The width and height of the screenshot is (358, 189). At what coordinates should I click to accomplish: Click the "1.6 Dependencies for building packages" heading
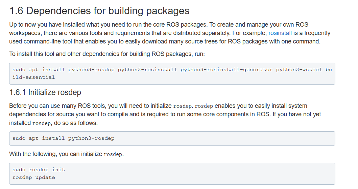pyautogui.click(x=99, y=11)
